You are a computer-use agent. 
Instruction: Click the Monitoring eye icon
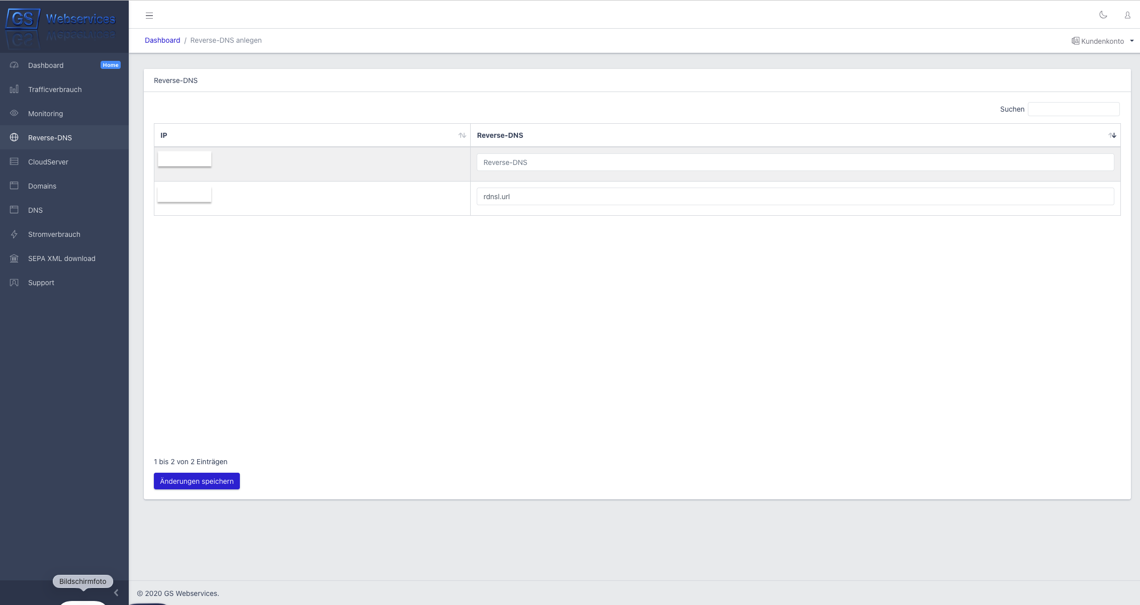14,113
